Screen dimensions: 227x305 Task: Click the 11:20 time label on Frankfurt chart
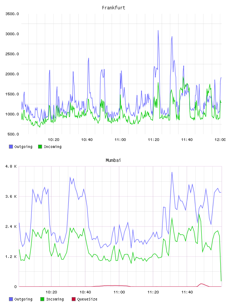coord(153,140)
